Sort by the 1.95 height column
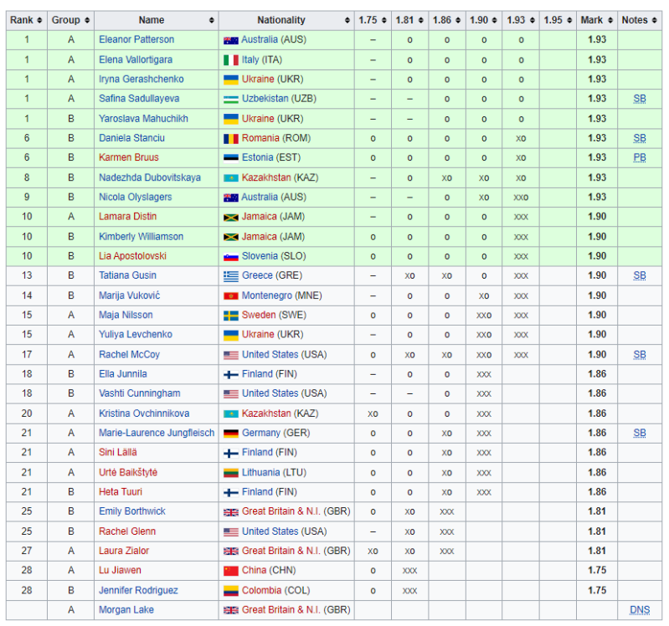 (x=557, y=20)
